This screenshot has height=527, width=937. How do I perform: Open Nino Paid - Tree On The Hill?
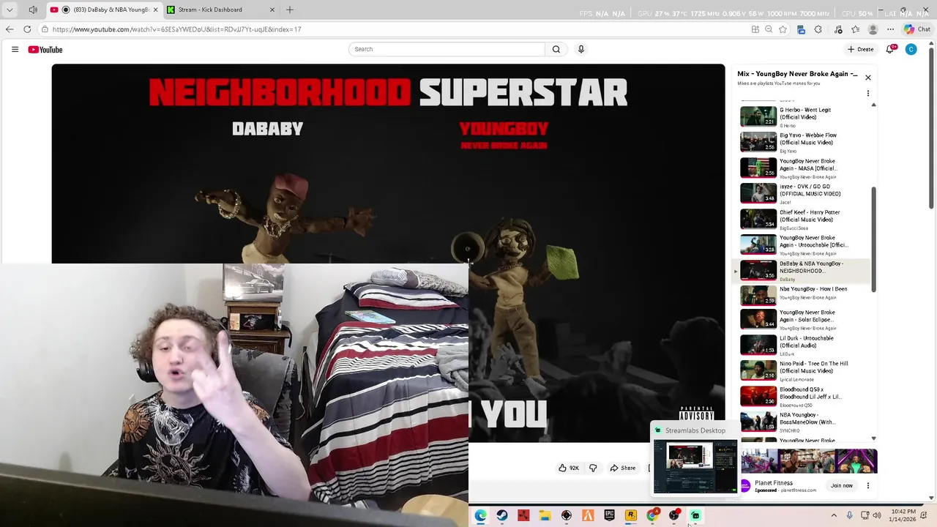click(802, 370)
